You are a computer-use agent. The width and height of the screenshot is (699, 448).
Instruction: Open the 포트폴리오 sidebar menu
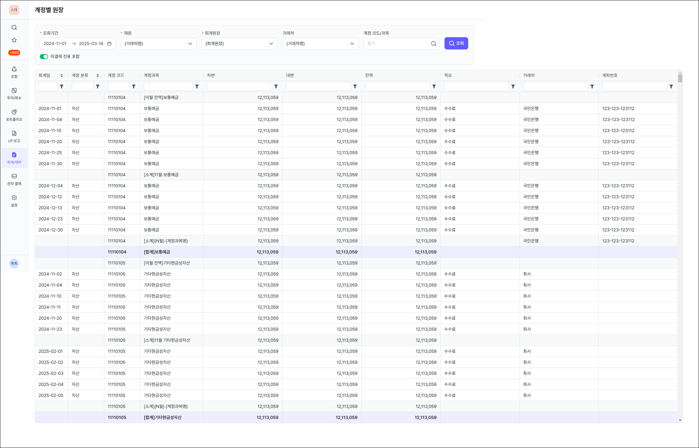tap(14, 115)
